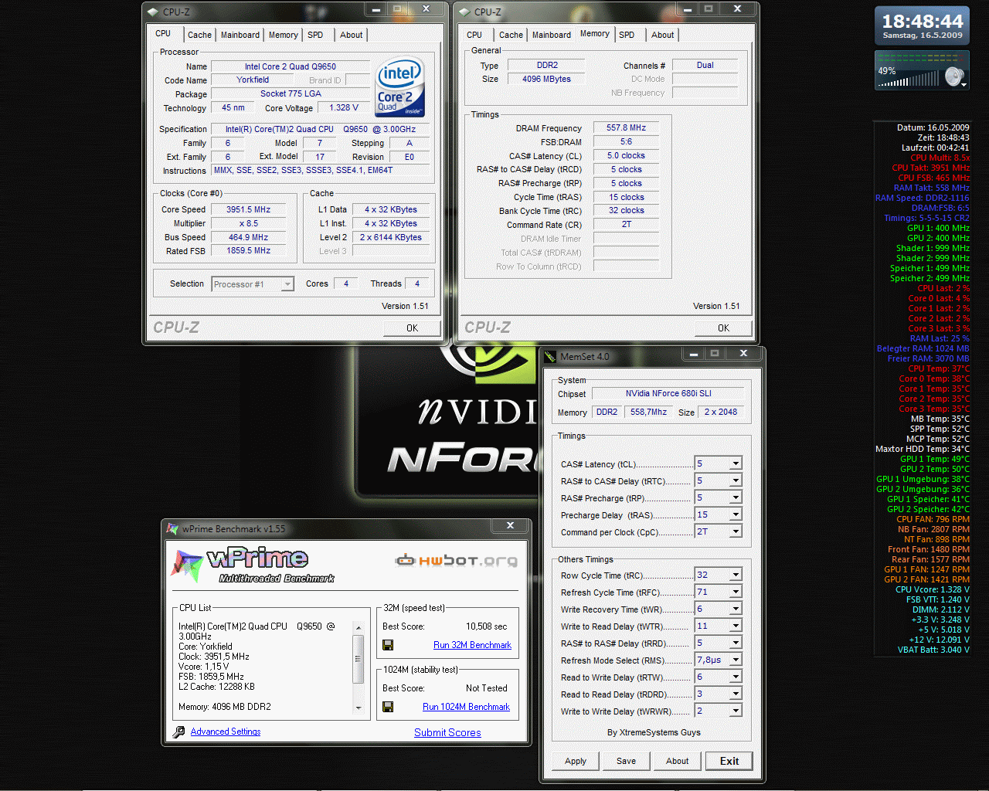
Task: Click wPrime CPU List scrollbar down arrow
Action: coord(358,708)
